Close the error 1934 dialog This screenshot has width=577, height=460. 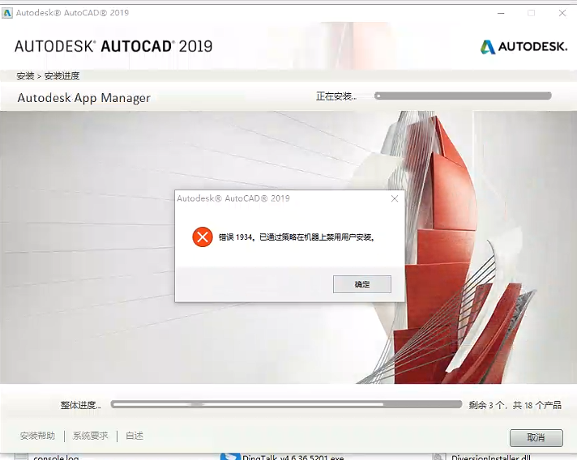(x=395, y=198)
